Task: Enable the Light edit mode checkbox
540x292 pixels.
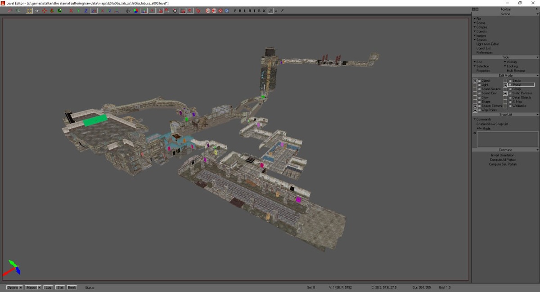Action: (x=480, y=85)
